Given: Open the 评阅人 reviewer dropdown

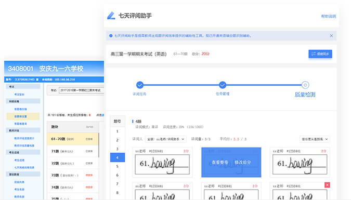Looking at the screenshot, I should 166,139.
